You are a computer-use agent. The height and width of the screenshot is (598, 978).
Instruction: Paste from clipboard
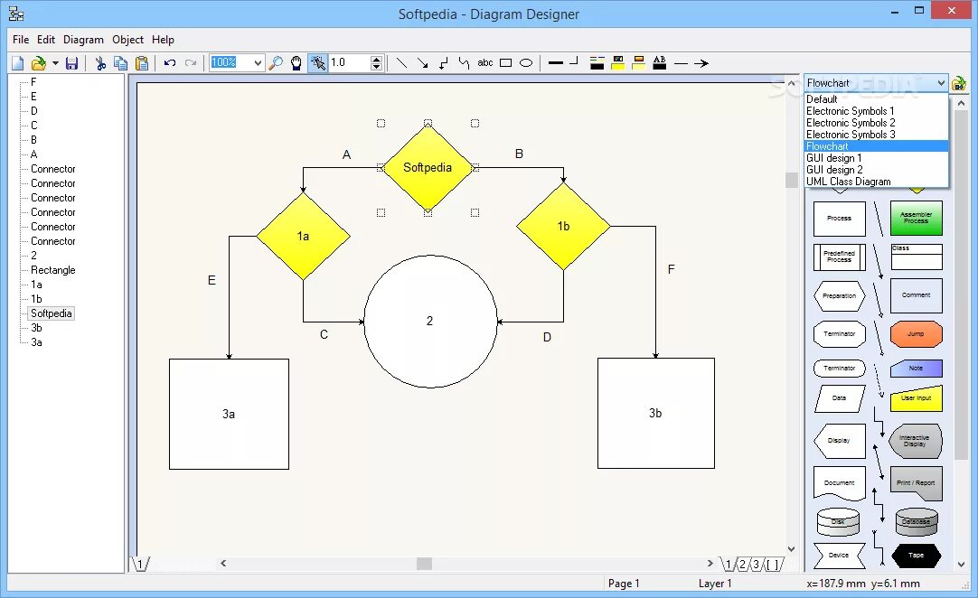(x=142, y=62)
